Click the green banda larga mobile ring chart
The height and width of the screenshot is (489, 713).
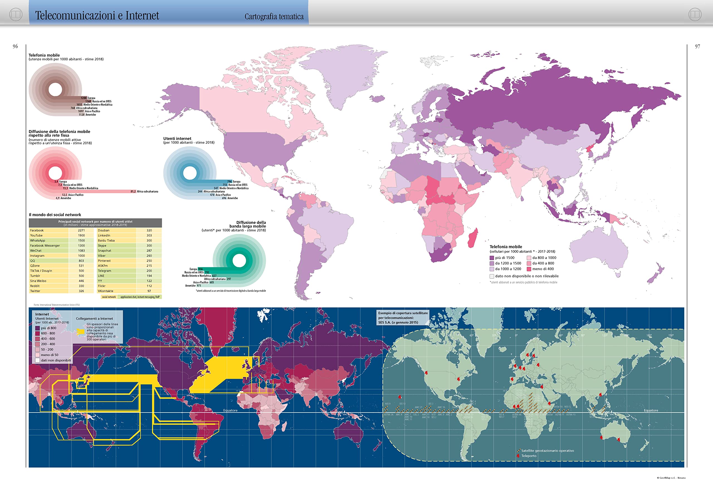[239, 260]
